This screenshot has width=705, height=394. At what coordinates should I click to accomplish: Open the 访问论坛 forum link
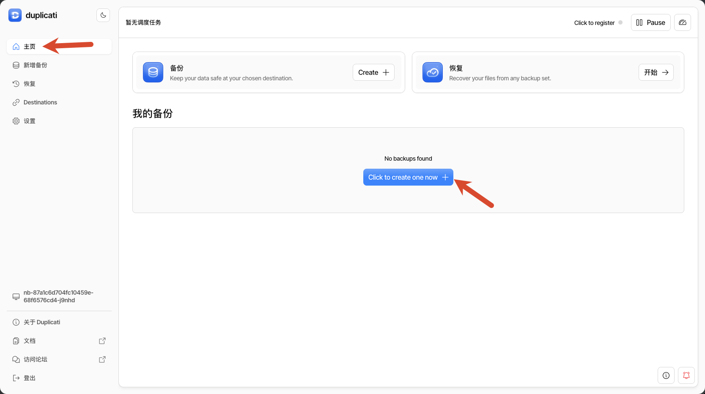(x=59, y=359)
